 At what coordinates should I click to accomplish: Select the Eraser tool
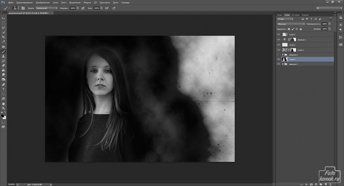click(3, 65)
